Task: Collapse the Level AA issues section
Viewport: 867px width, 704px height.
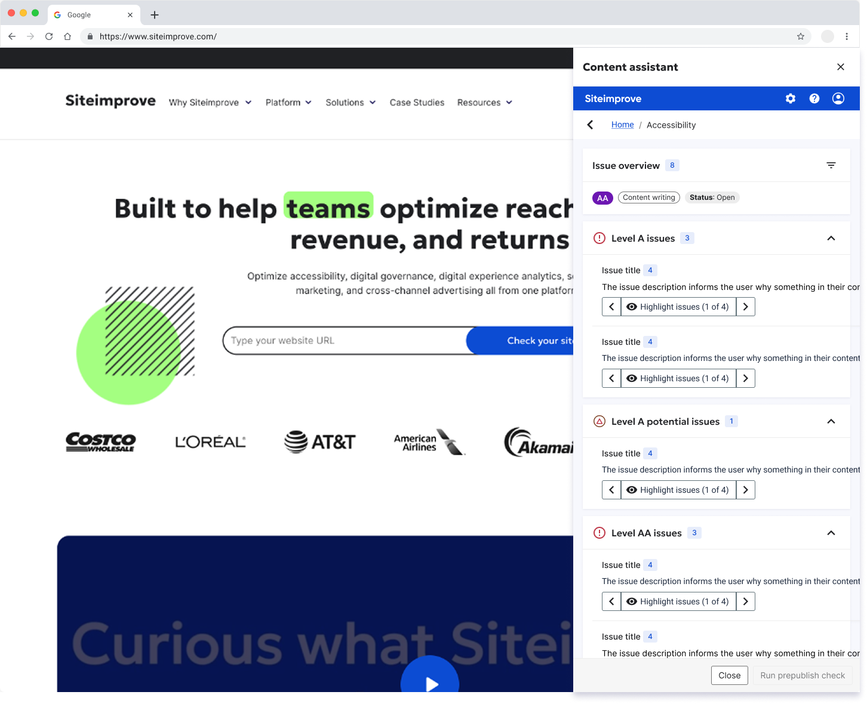Action: [831, 533]
